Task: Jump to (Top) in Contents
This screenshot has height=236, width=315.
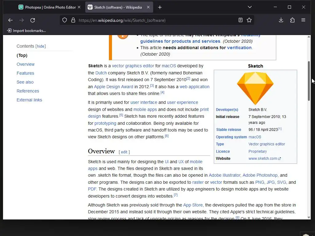Action: (x=22, y=55)
